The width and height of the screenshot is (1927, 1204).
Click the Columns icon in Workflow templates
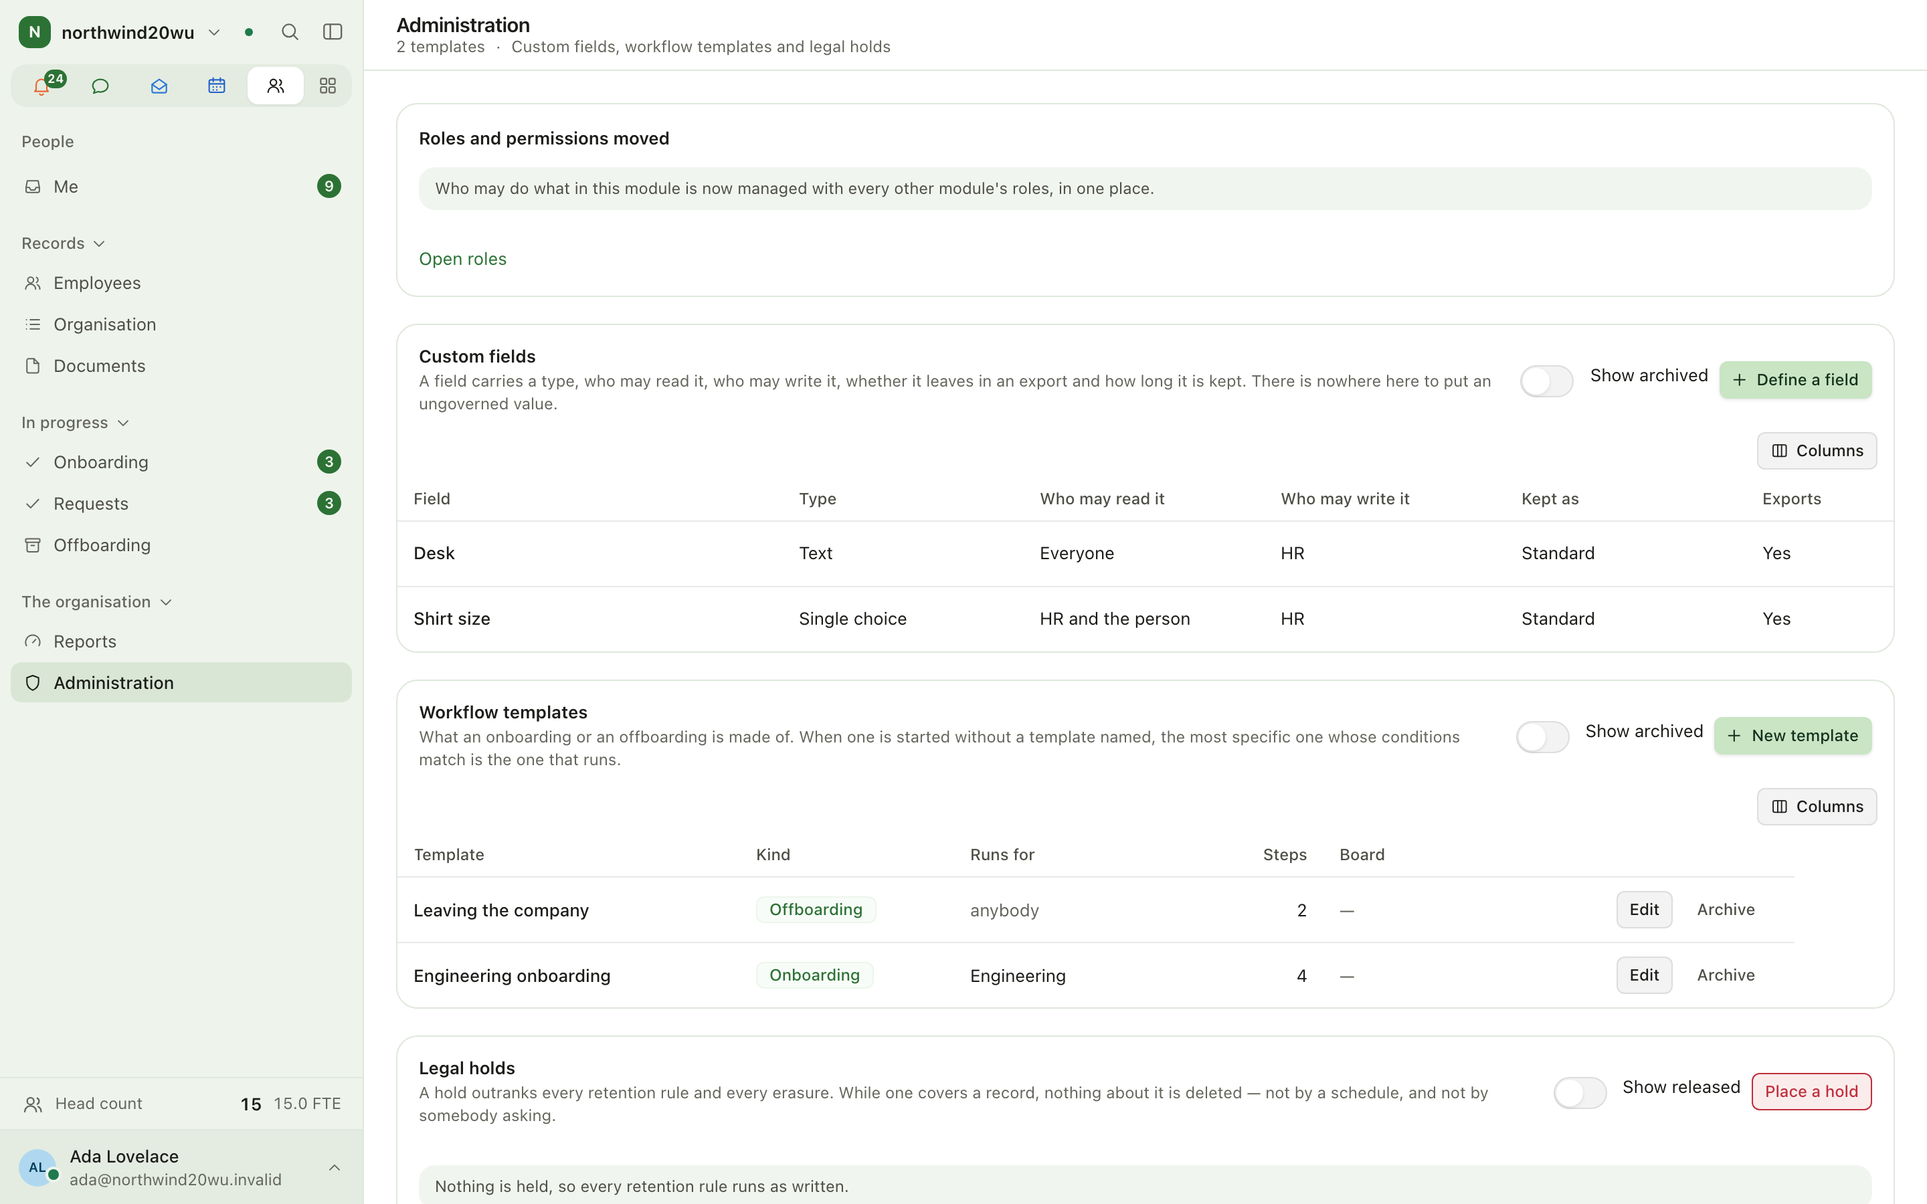[x=1780, y=807]
